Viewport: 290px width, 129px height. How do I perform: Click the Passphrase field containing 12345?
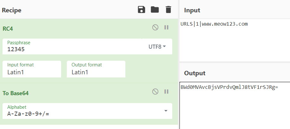(x=73, y=49)
